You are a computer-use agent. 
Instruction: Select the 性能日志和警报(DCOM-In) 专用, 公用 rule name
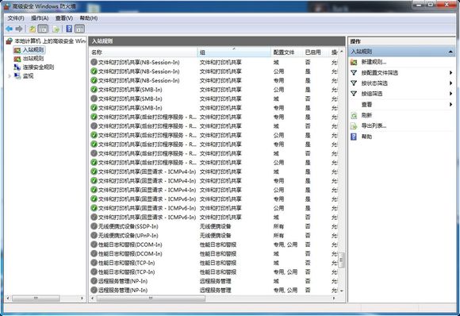pos(130,245)
